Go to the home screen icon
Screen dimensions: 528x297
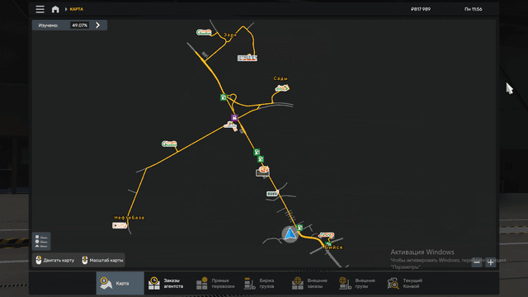point(55,9)
